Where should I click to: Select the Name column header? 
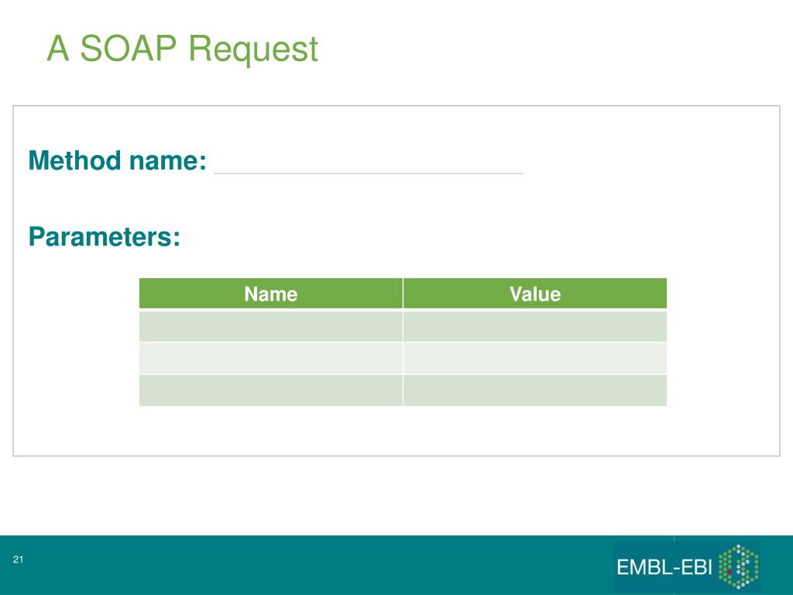pos(271,294)
